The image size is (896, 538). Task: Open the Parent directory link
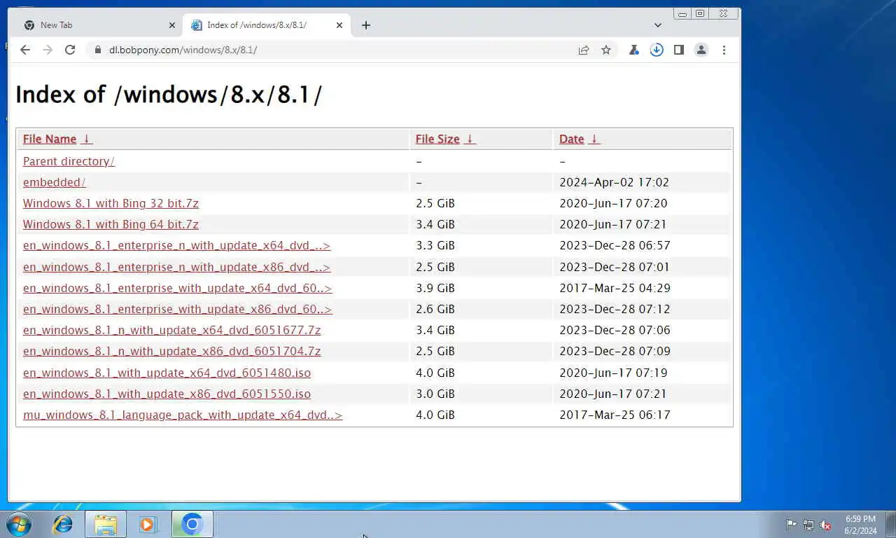pyautogui.click(x=69, y=161)
